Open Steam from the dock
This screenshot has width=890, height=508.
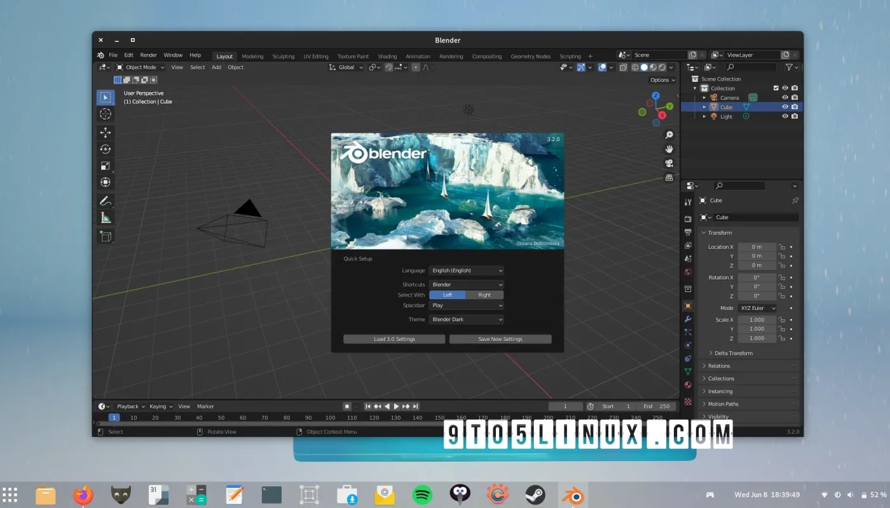coord(535,494)
